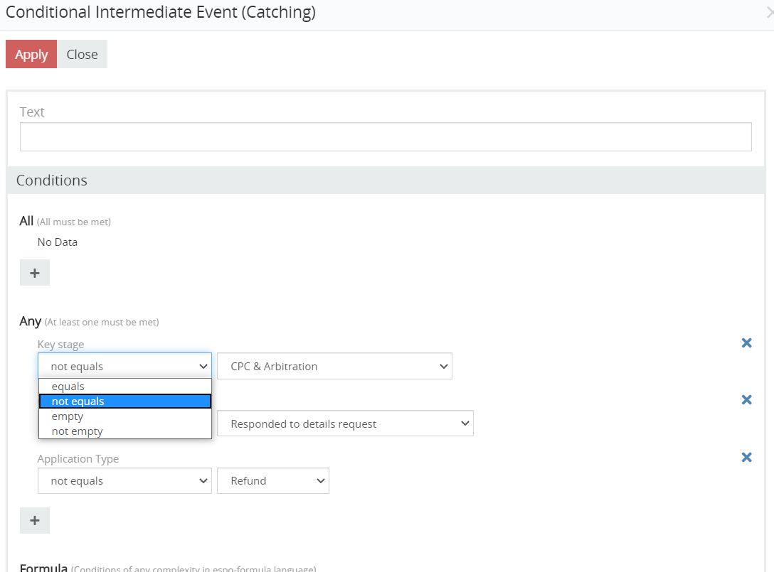The image size is (774, 572).
Task: Click the Conditions section header
Action: tap(52, 180)
